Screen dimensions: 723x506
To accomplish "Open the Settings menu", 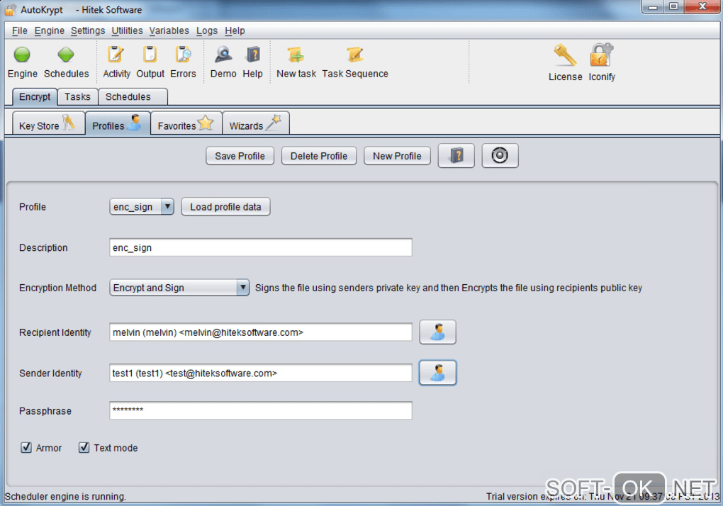I will click(88, 31).
